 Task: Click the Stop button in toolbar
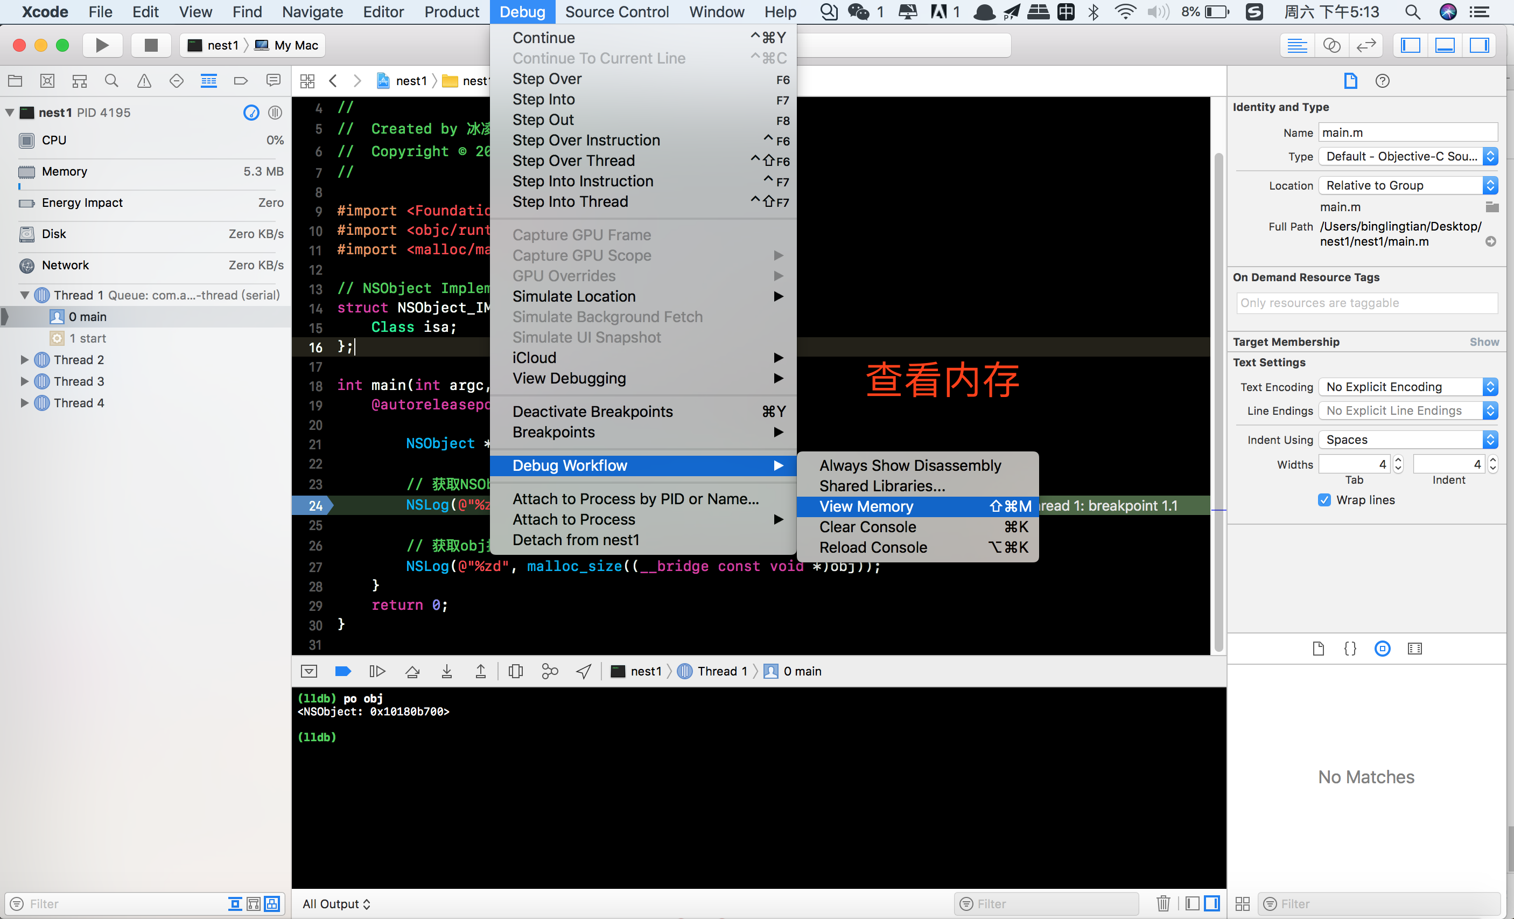(x=151, y=45)
